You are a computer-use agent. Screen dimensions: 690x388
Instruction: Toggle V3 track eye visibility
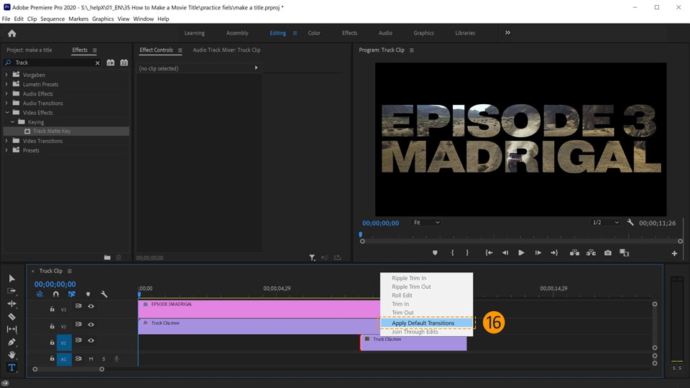[x=91, y=306]
